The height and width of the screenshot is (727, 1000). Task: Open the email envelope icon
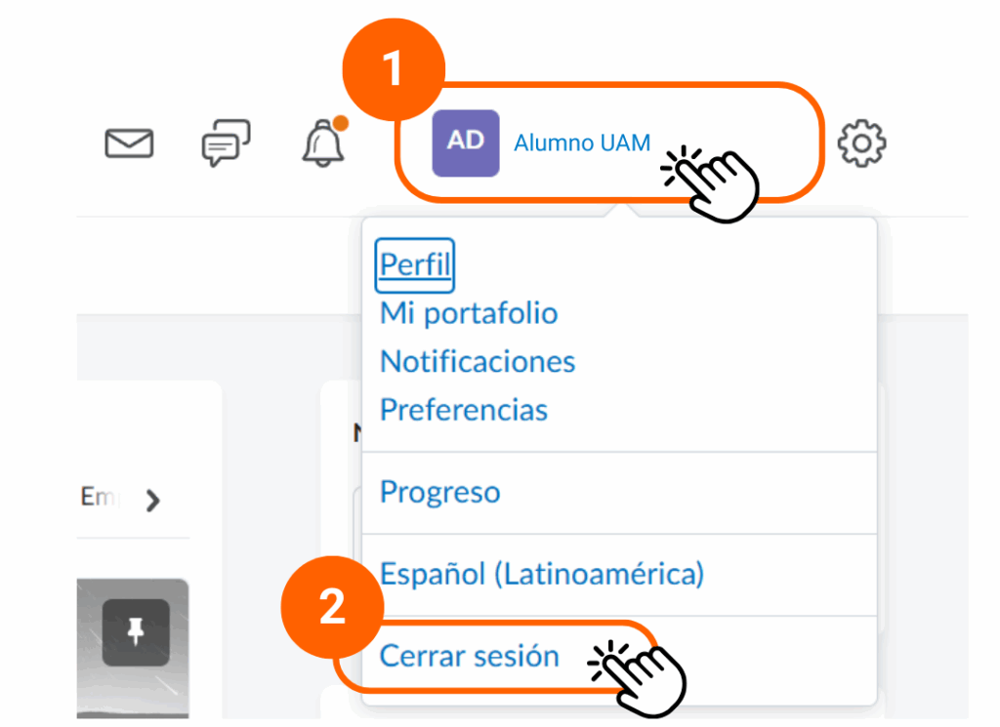129,143
